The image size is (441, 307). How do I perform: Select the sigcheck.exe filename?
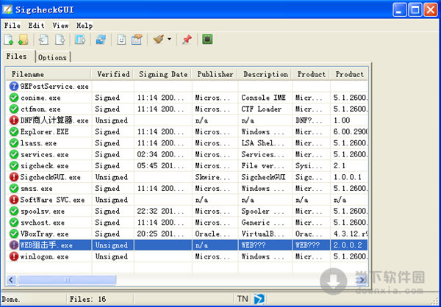[x=44, y=166]
